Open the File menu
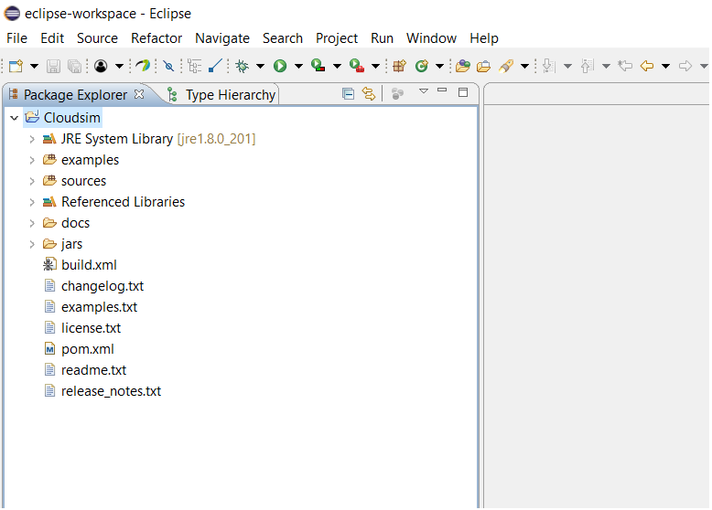The image size is (712, 510). click(x=16, y=38)
